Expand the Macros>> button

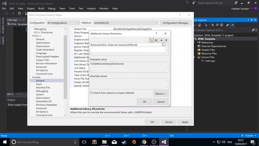(161, 94)
